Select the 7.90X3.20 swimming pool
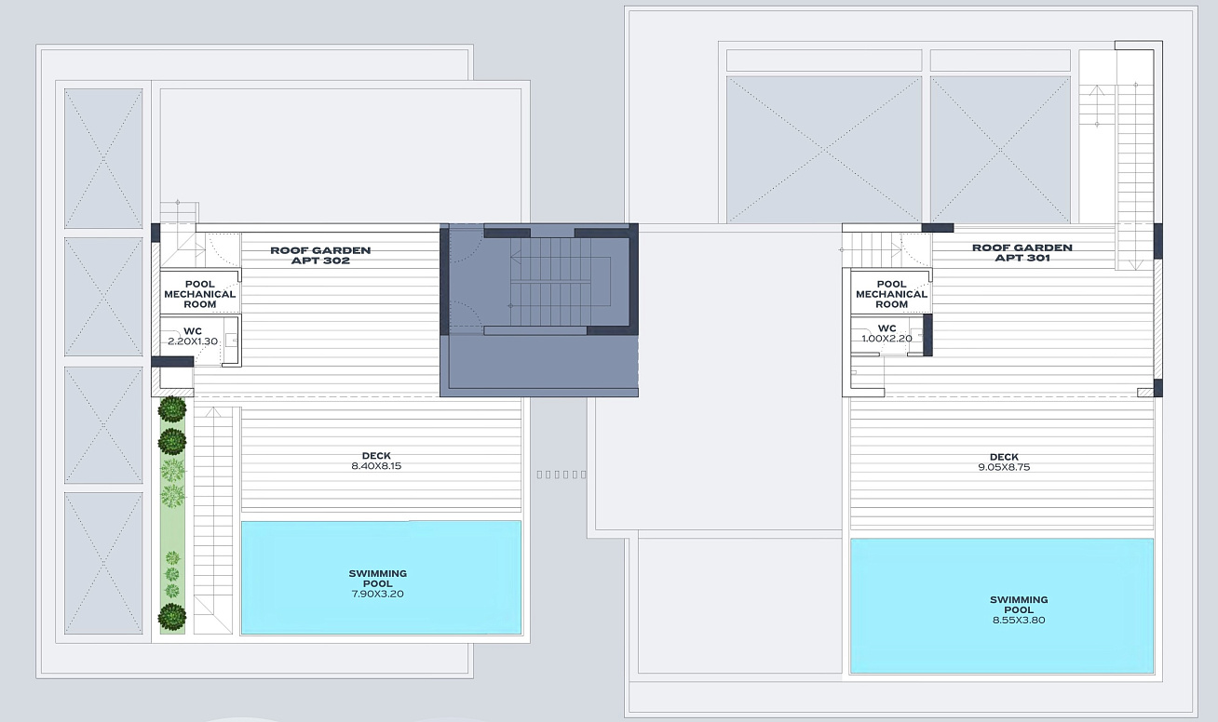 click(381, 578)
